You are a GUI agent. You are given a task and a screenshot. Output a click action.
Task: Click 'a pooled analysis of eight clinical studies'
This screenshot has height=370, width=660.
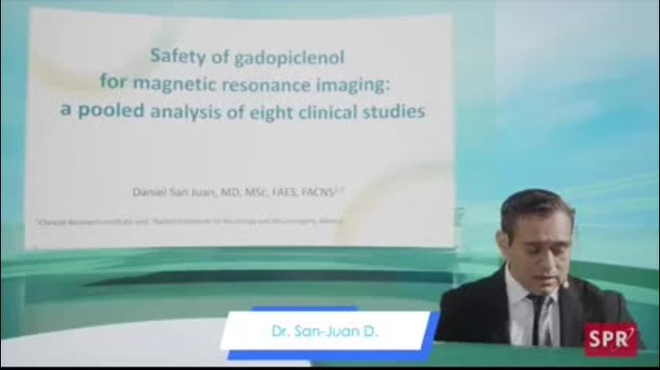pyautogui.click(x=243, y=111)
